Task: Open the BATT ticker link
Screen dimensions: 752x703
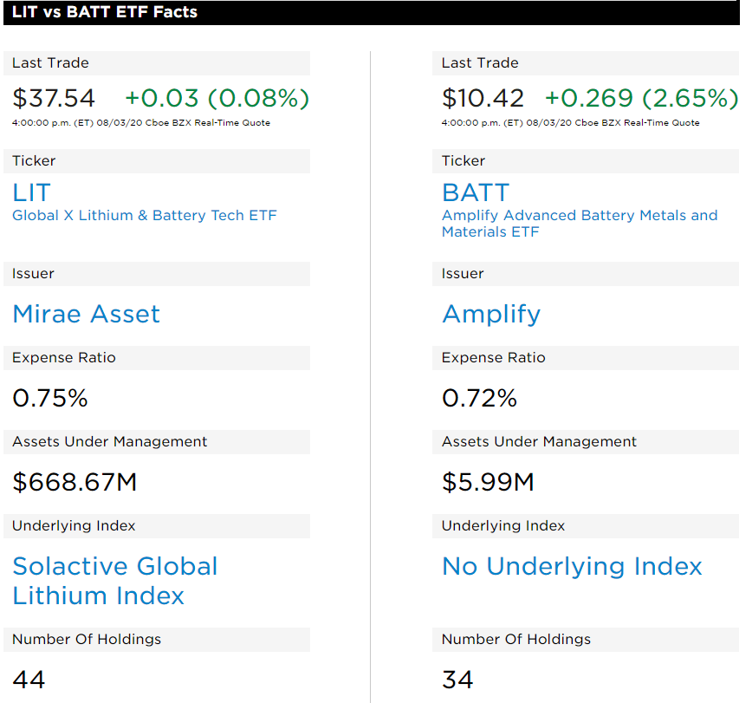Action: click(x=476, y=193)
